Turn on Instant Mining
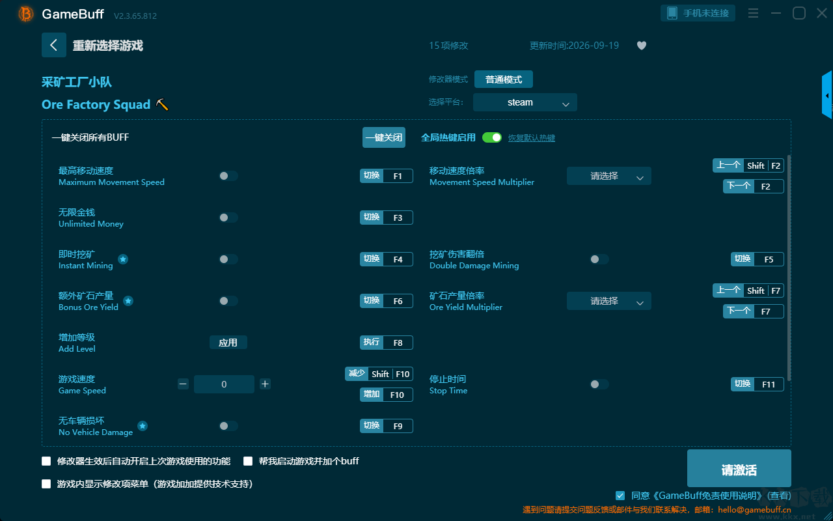 coord(228,259)
